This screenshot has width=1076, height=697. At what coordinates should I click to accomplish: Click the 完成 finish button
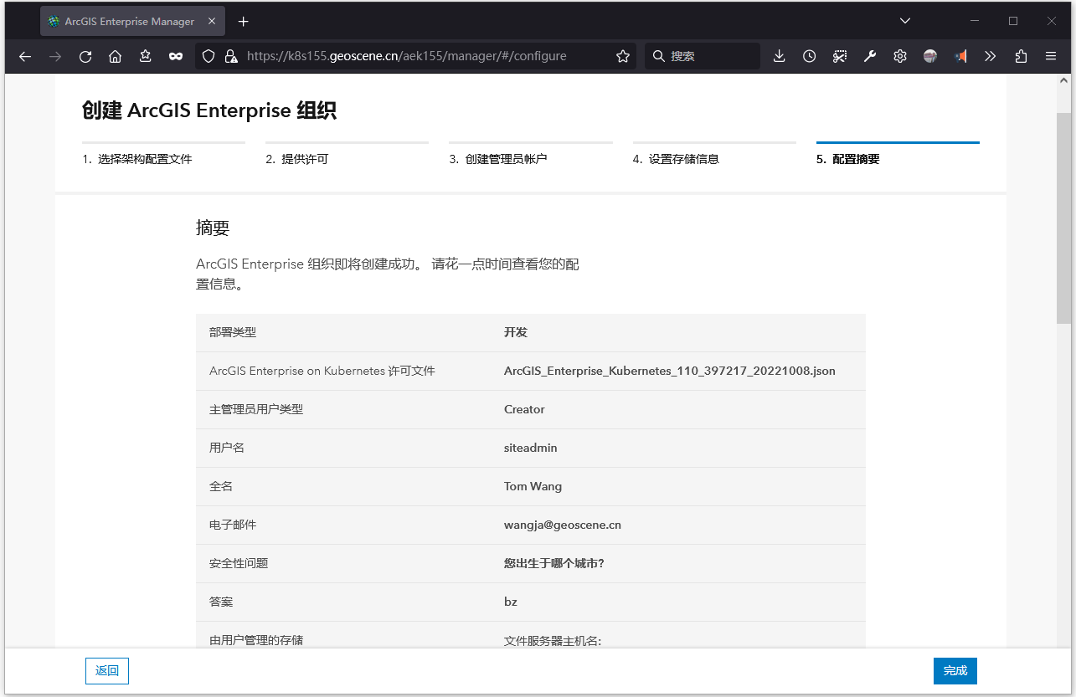pyautogui.click(x=955, y=671)
